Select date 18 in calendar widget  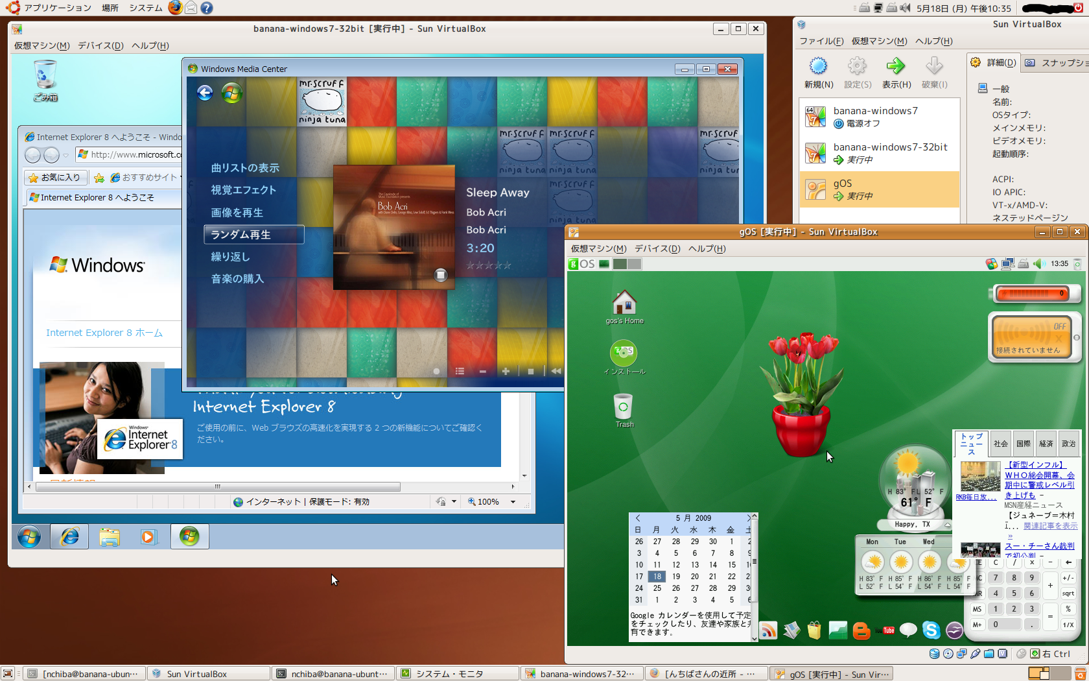657,577
